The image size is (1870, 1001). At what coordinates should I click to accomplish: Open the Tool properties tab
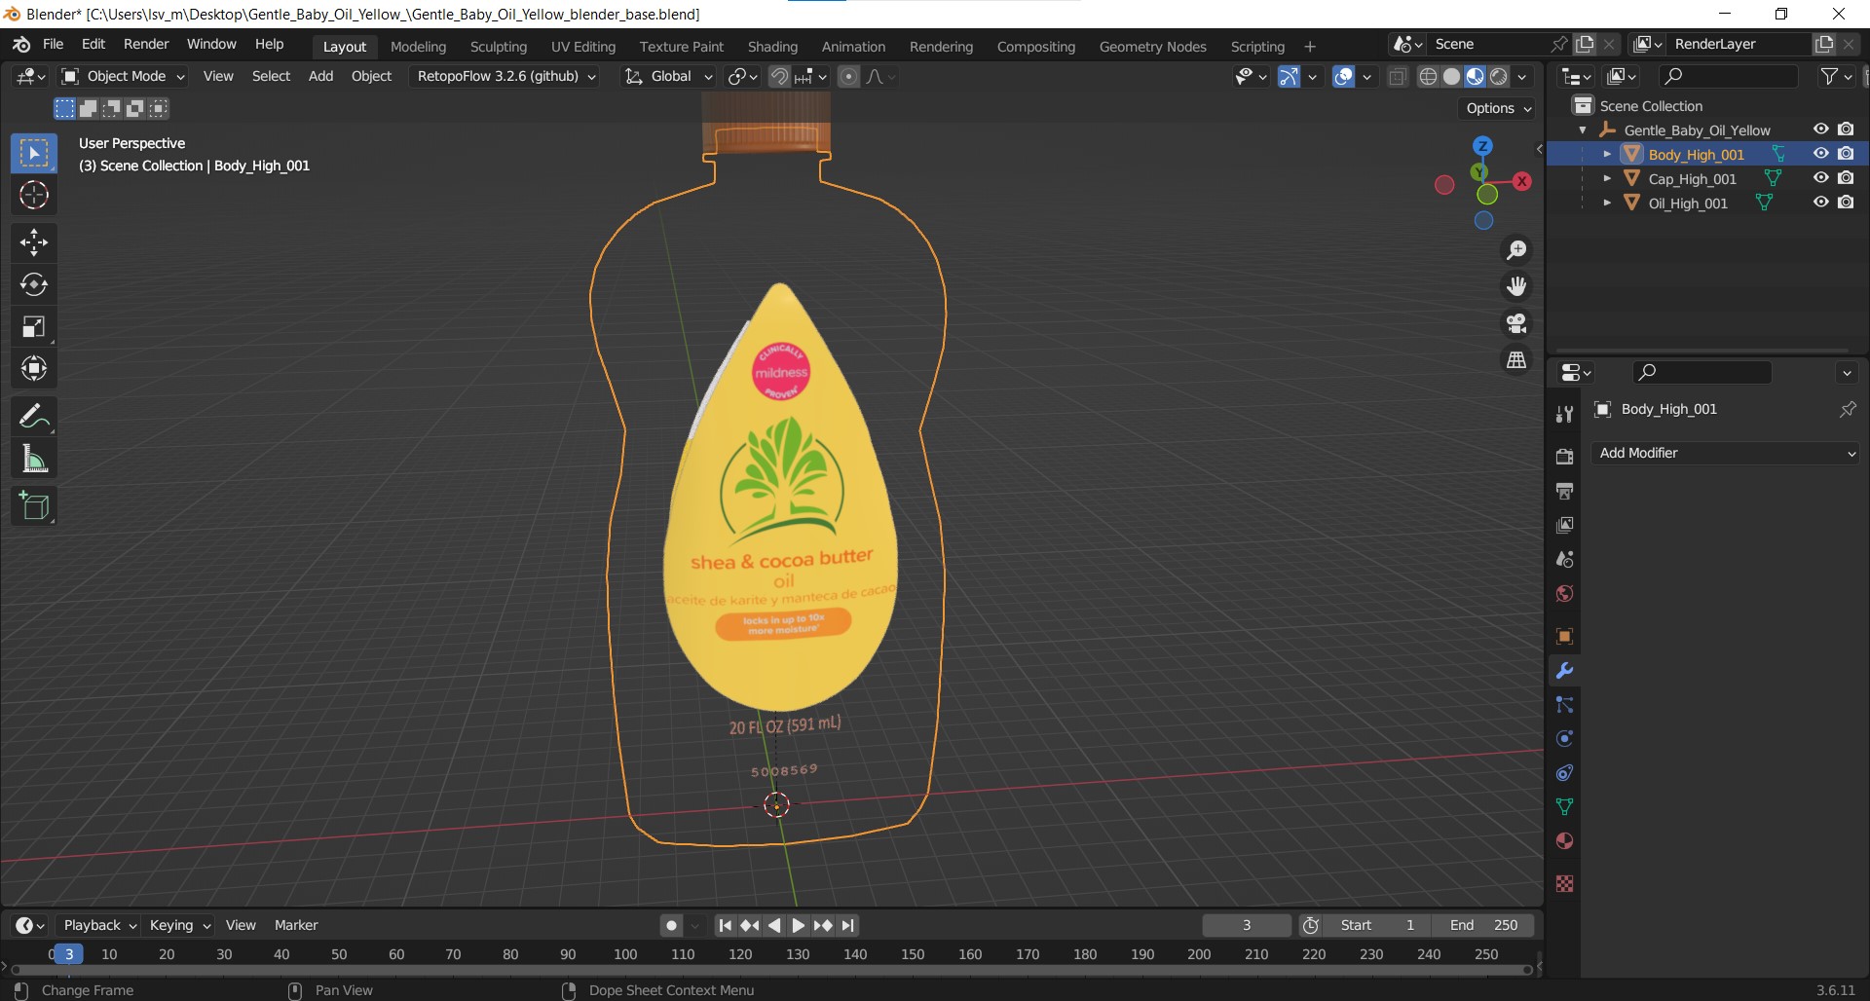[x=1564, y=415]
